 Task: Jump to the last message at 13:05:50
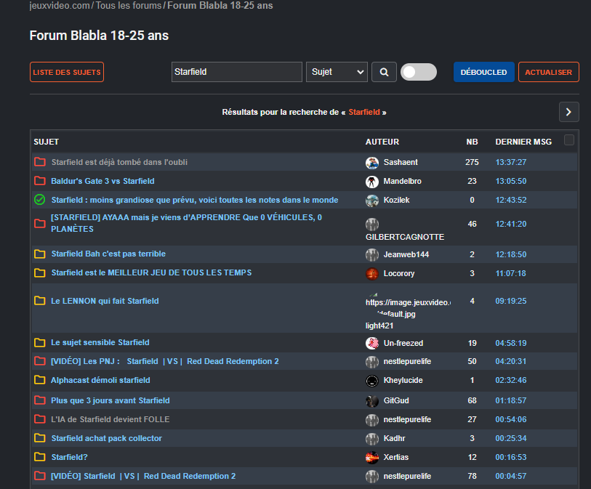(511, 181)
